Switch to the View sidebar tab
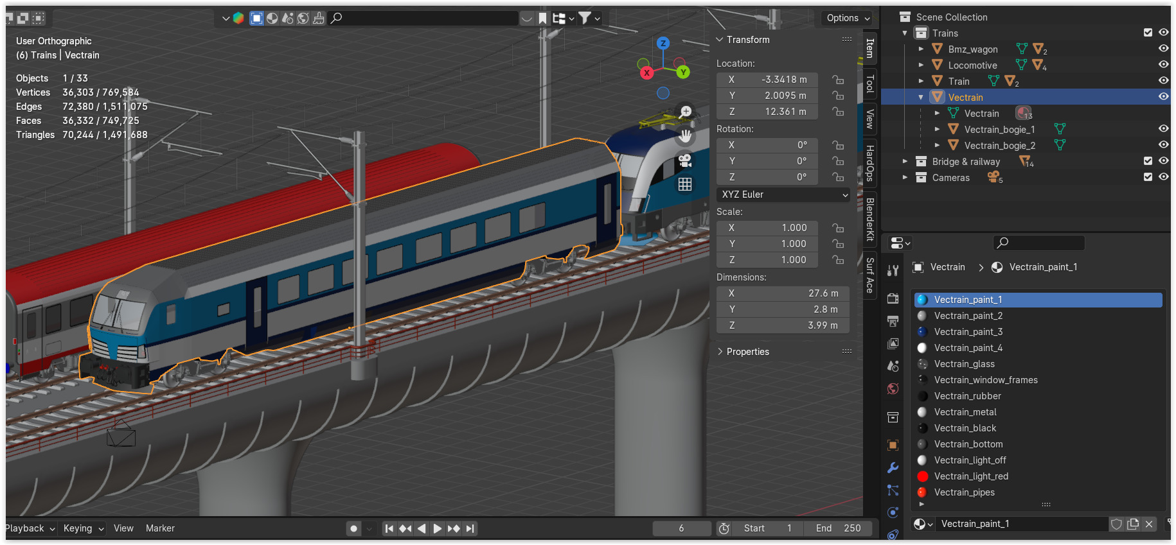Viewport: 1176px width, 545px height. pos(869,119)
